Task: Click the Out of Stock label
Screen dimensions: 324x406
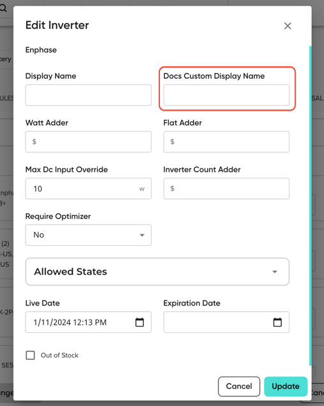Action: [59, 355]
